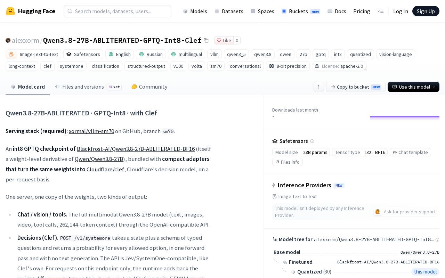
Task: Open finetuned Blackfrost-AI model in model tree
Action: tap(388, 262)
